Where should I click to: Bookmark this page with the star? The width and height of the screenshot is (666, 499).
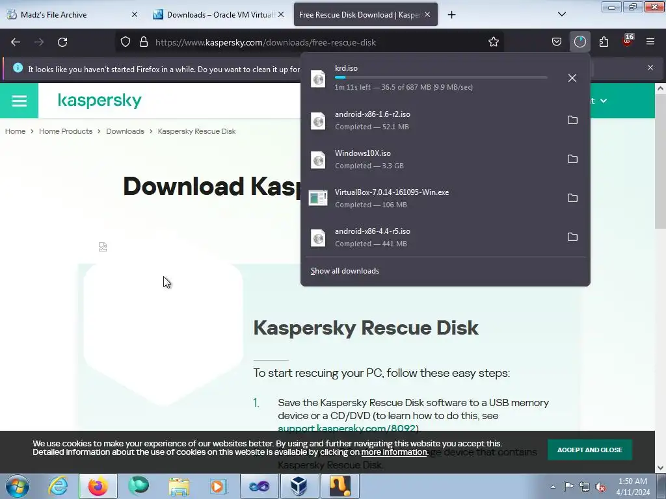(493, 42)
